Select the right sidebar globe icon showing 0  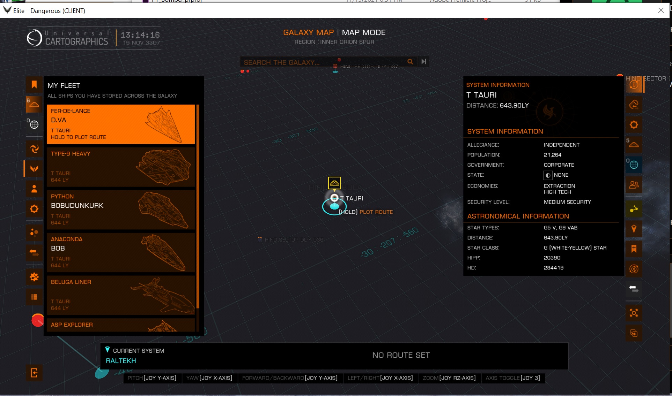click(634, 164)
